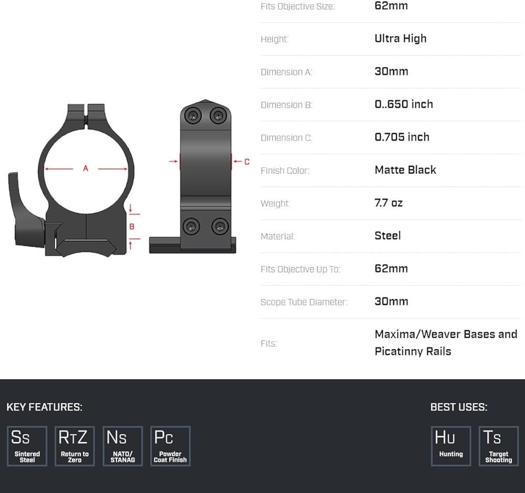The image size is (525, 493).
Task: Click the KEY FEATURES heading
Action: pyautogui.click(x=44, y=407)
